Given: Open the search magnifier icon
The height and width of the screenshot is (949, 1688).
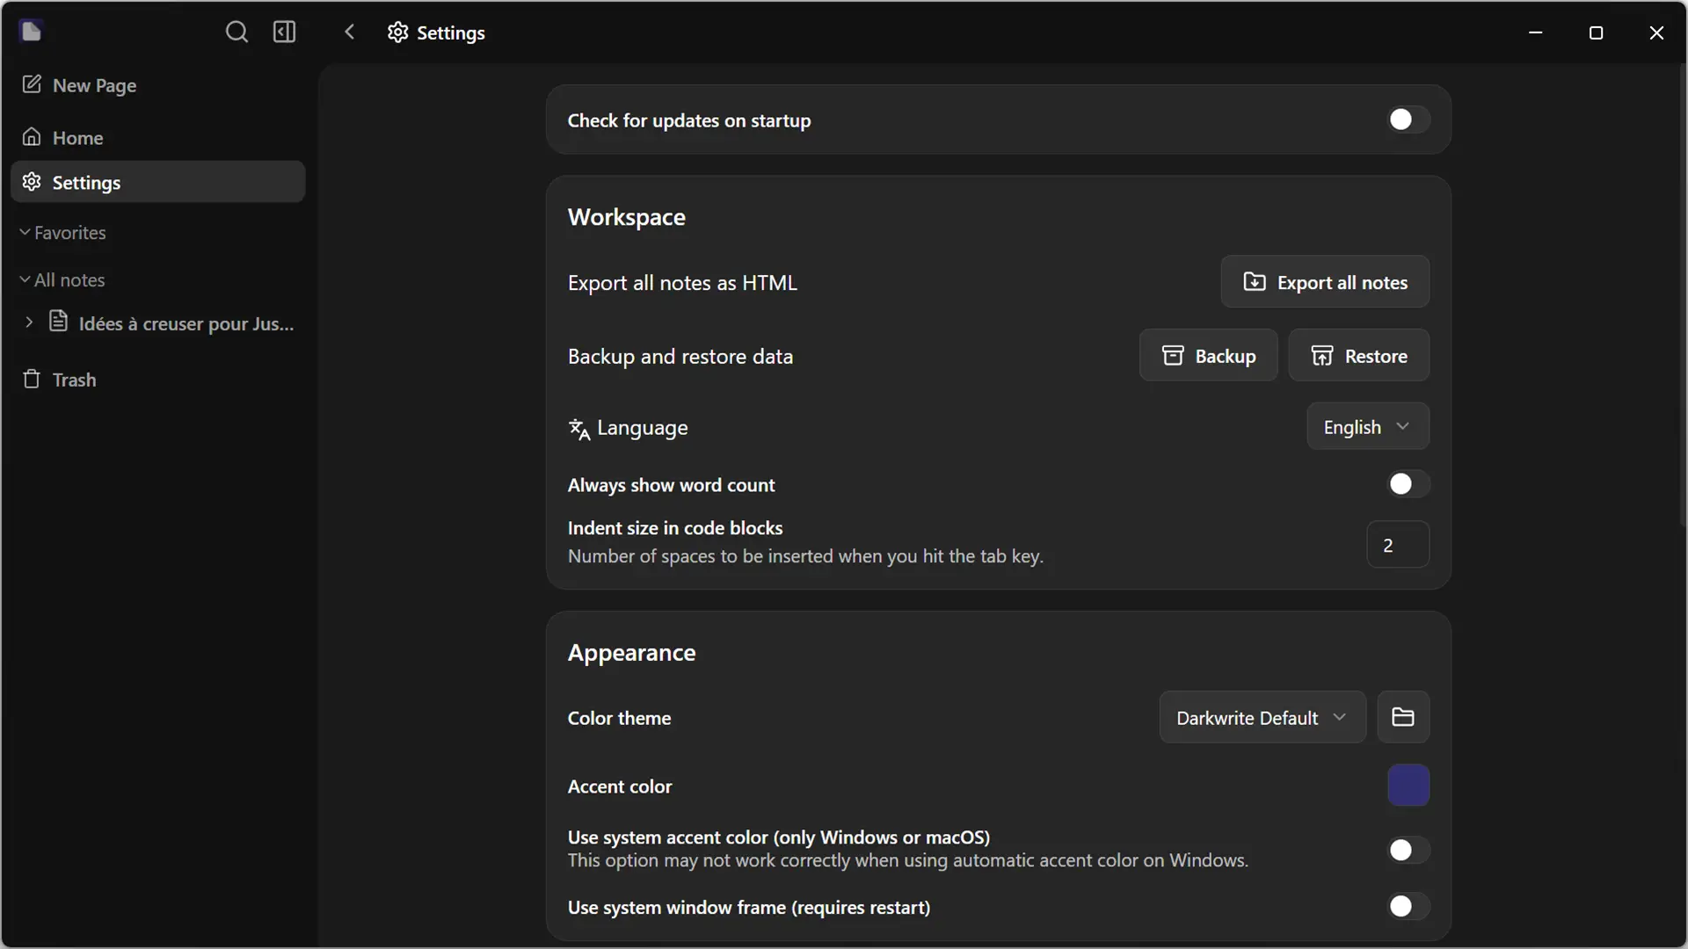Looking at the screenshot, I should (x=236, y=33).
